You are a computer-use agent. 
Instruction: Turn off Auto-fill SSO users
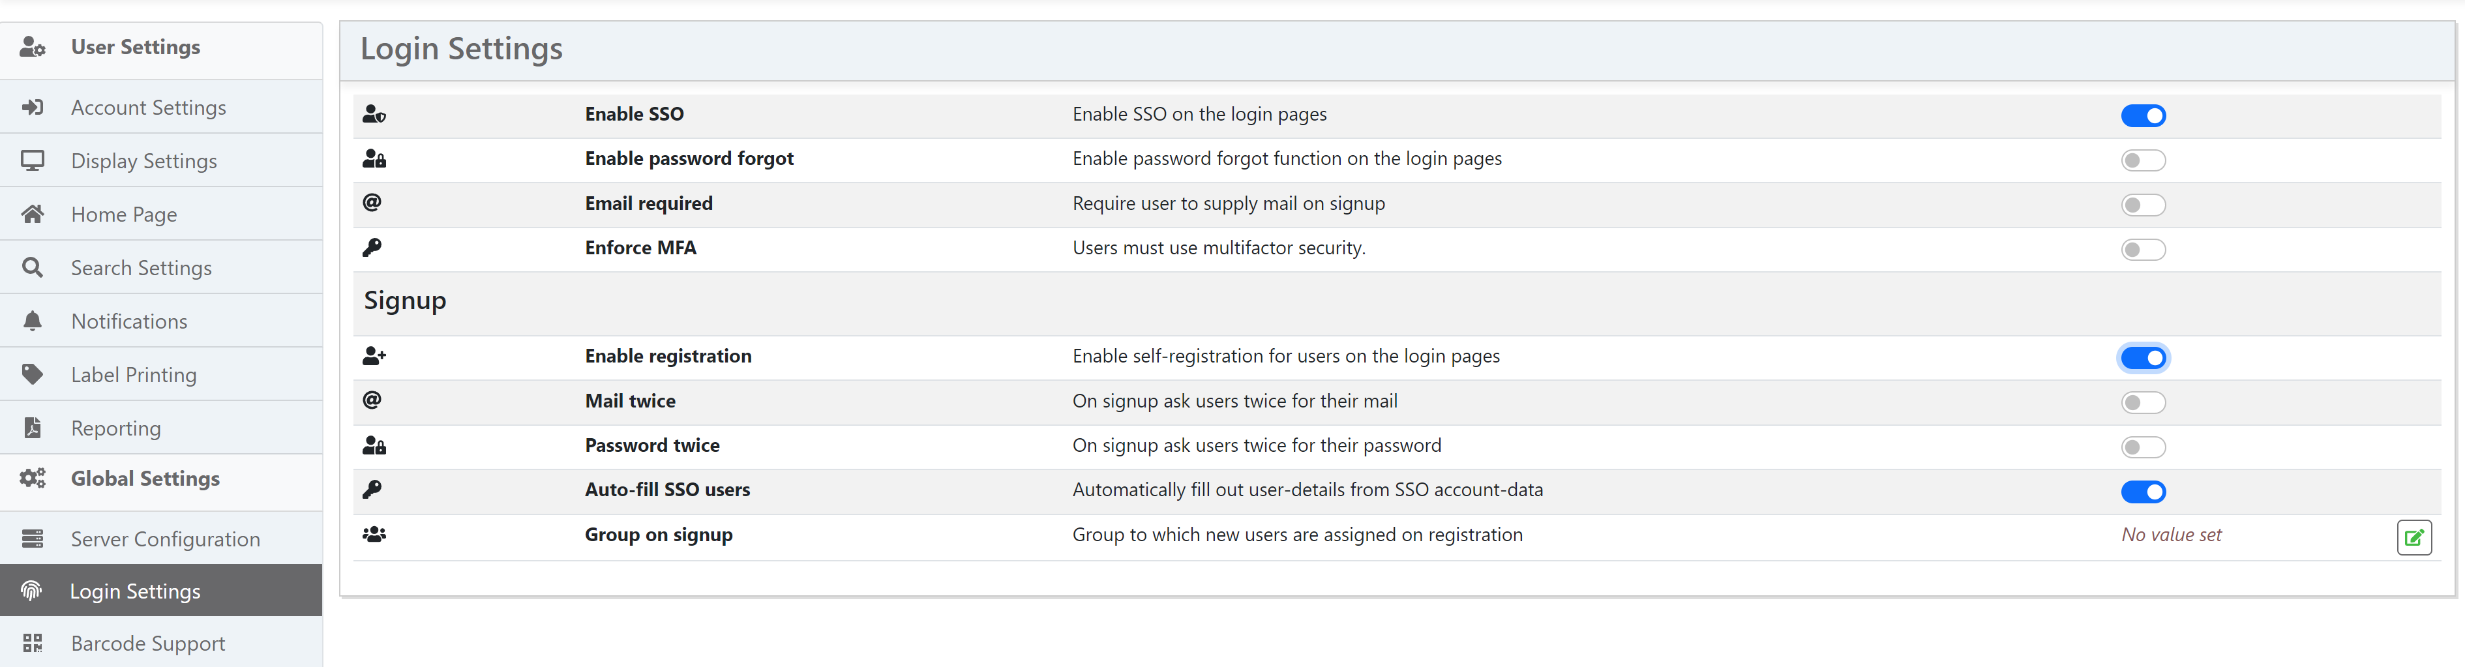coord(2142,492)
